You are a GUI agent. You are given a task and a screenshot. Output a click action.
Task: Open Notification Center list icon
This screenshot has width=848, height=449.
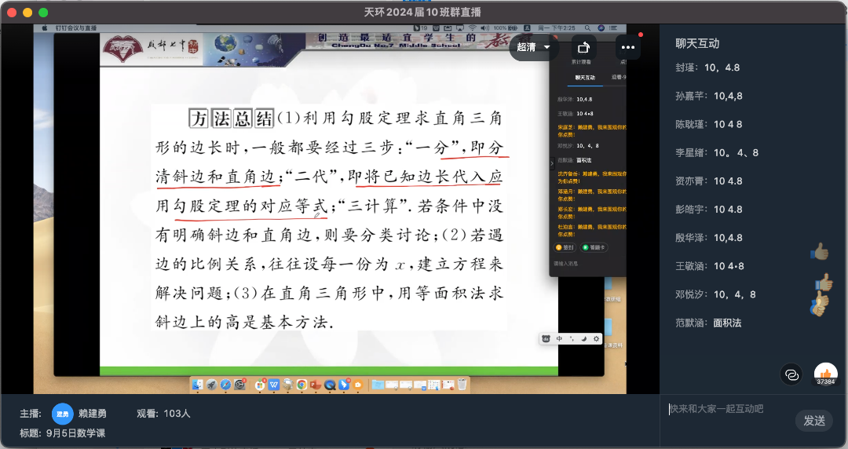click(x=613, y=27)
